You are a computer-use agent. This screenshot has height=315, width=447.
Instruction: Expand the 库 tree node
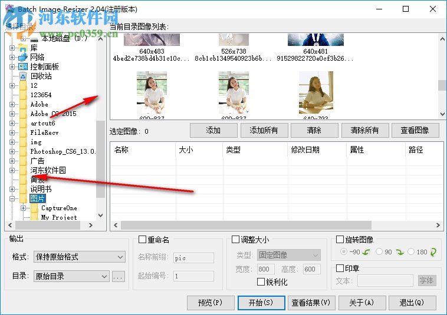pos(12,48)
